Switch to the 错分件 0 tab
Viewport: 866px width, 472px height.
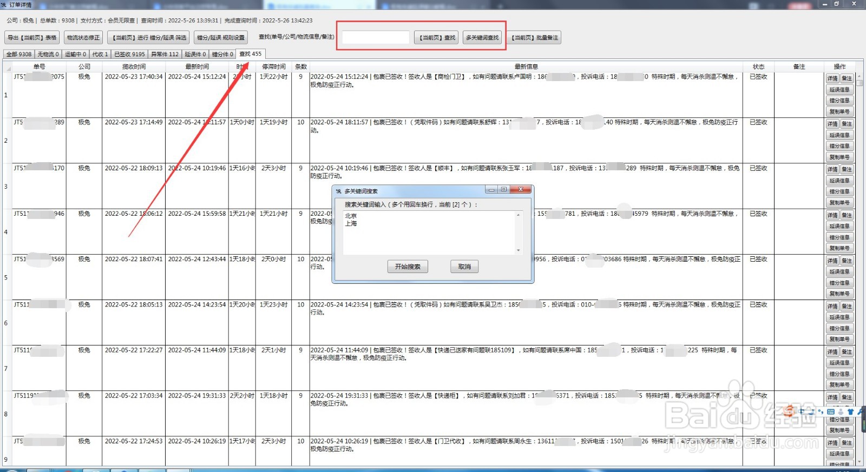[222, 54]
